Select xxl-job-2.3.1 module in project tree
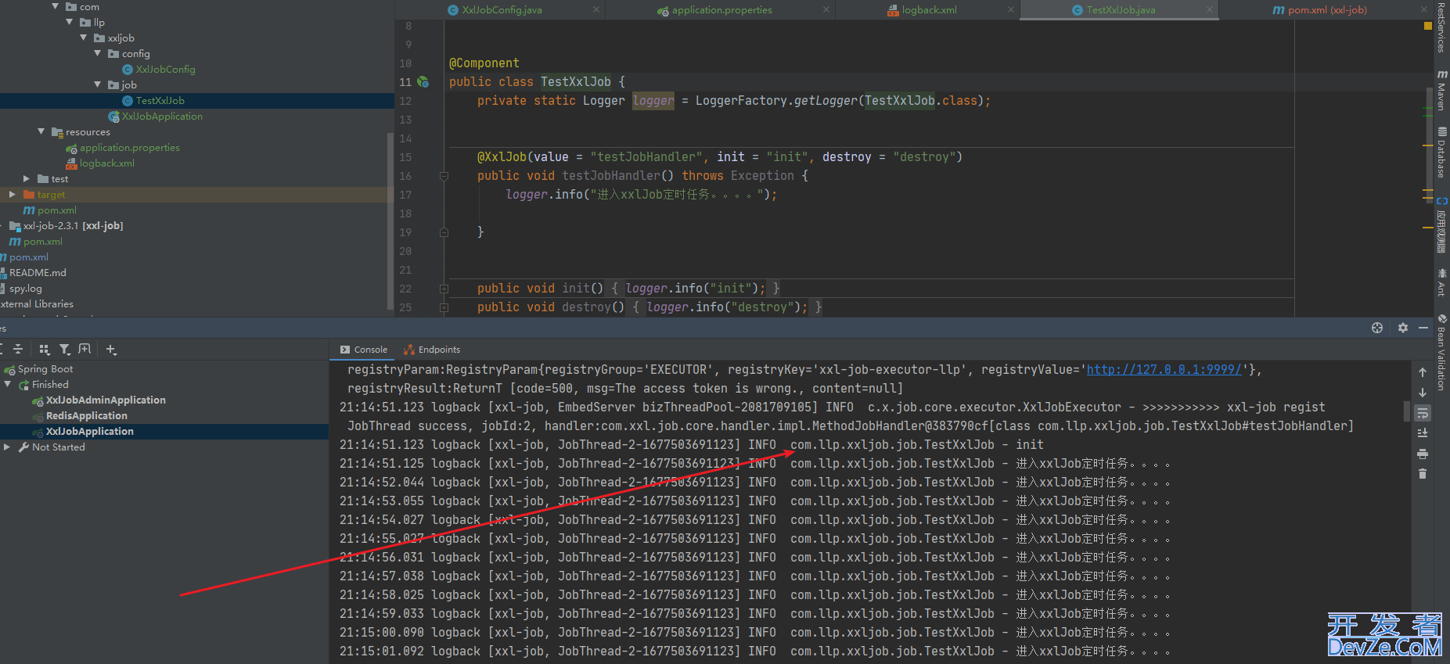This screenshot has width=1450, height=664. (x=73, y=225)
